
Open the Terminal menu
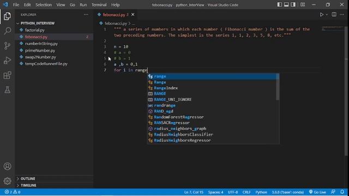point(99,5)
